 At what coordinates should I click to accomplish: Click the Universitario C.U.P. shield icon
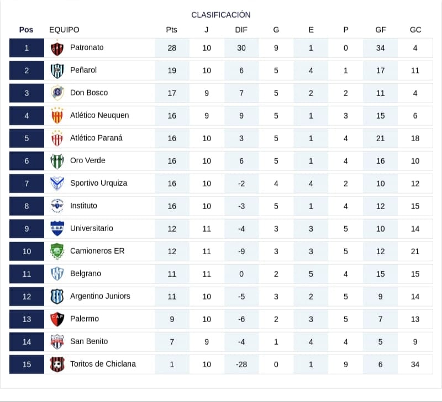click(57, 228)
